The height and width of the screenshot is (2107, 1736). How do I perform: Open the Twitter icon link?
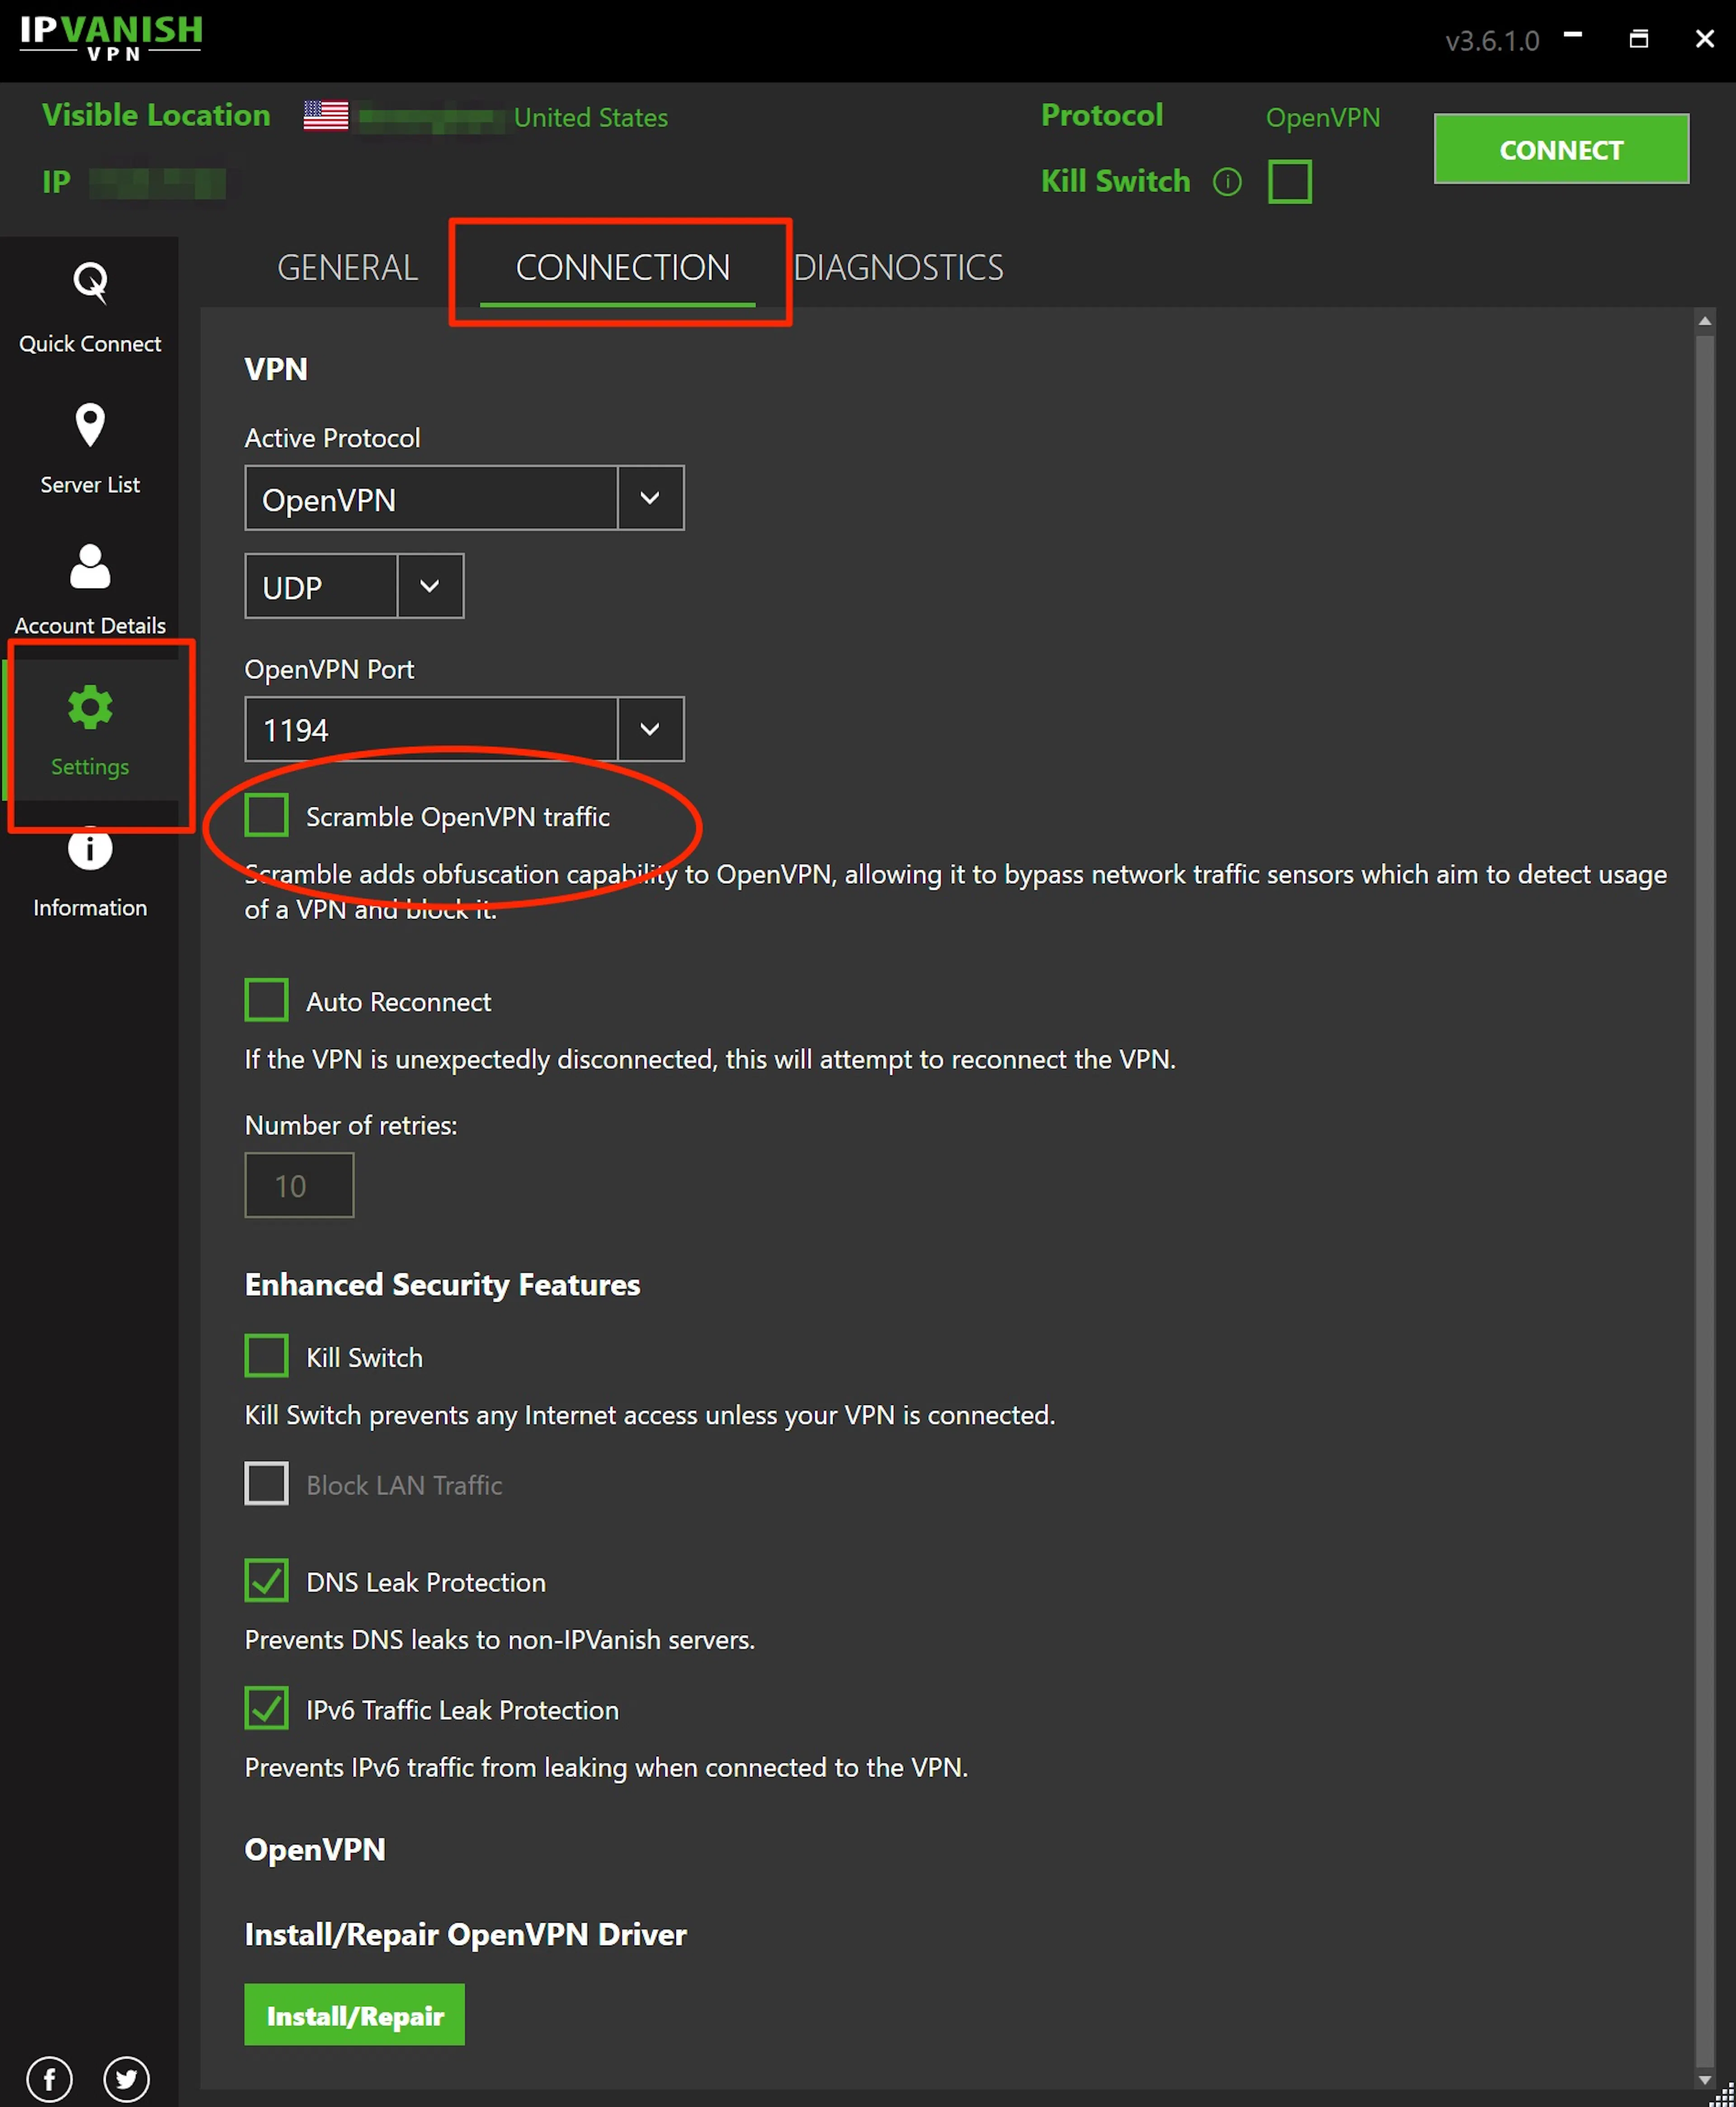(127, 2080)
